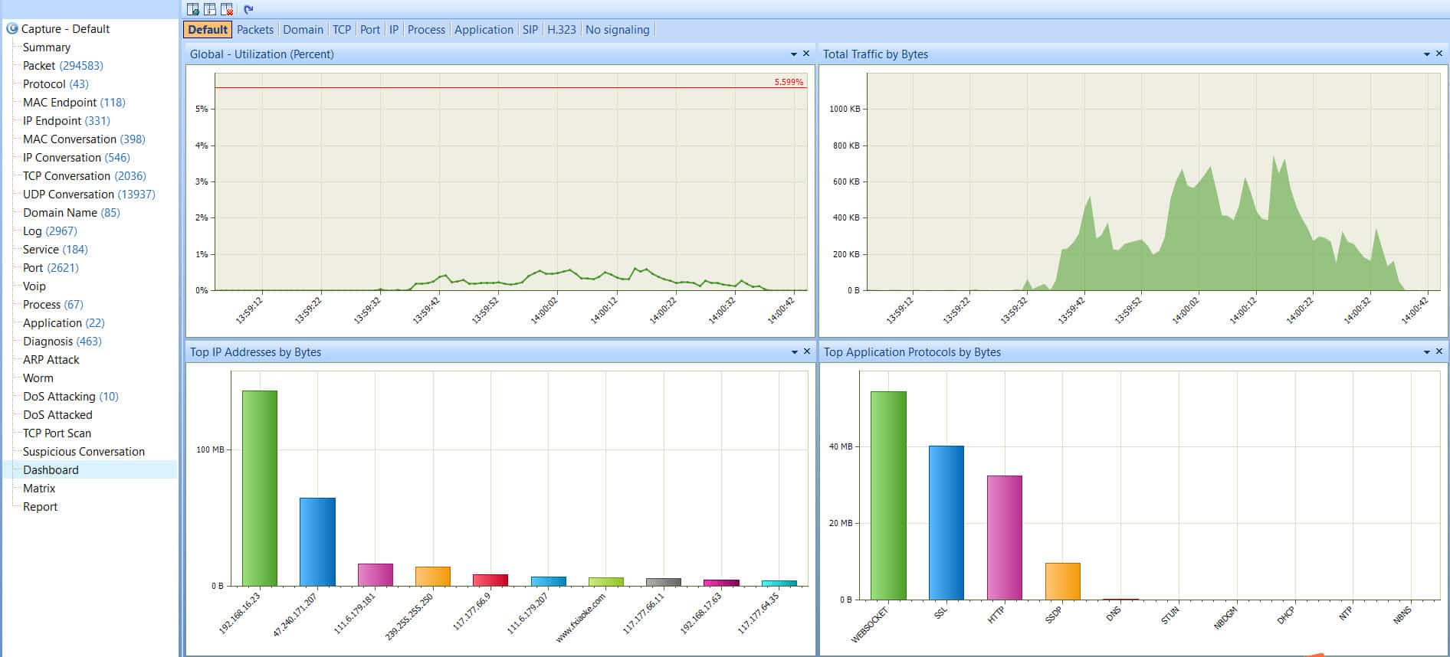Close Top Application Protocols by Bytes panel

pos(1439,351)
